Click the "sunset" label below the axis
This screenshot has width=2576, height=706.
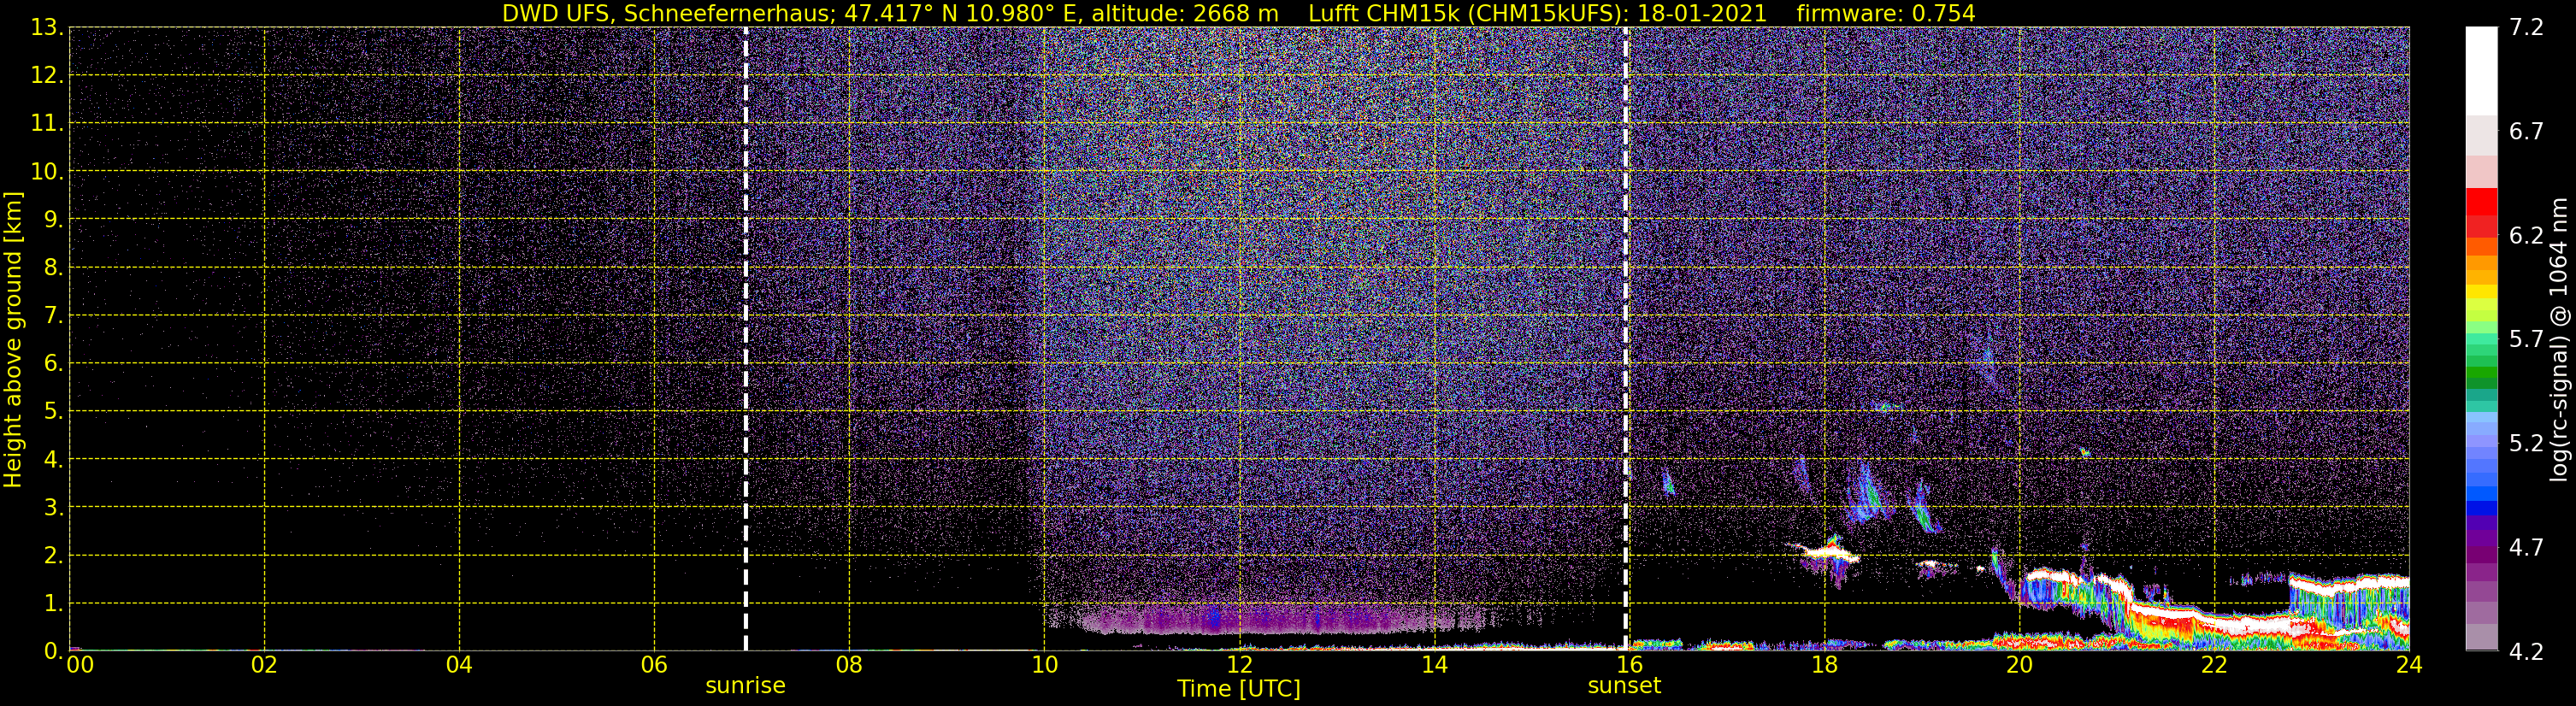[1624, 685]
